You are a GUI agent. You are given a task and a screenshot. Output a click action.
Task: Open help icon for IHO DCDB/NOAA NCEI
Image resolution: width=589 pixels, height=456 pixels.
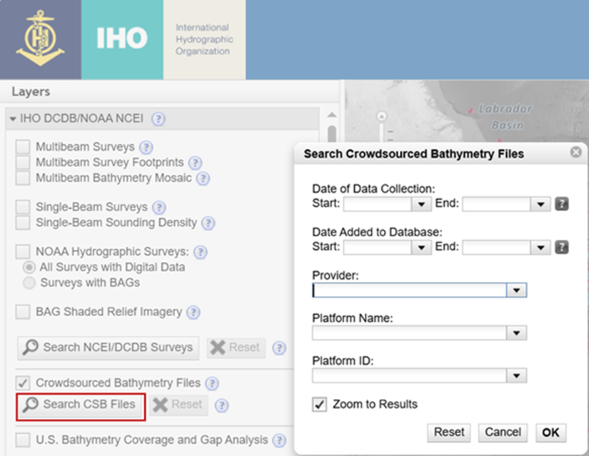tap(158, 119)
